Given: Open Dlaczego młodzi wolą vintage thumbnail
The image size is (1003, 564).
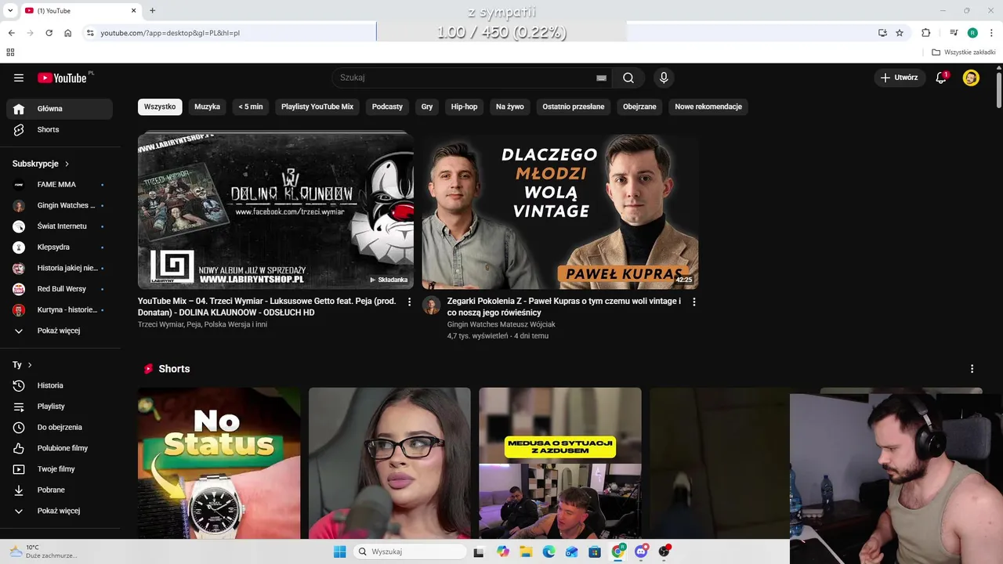Looking at the screenshot, I should (x=560, y=210).
